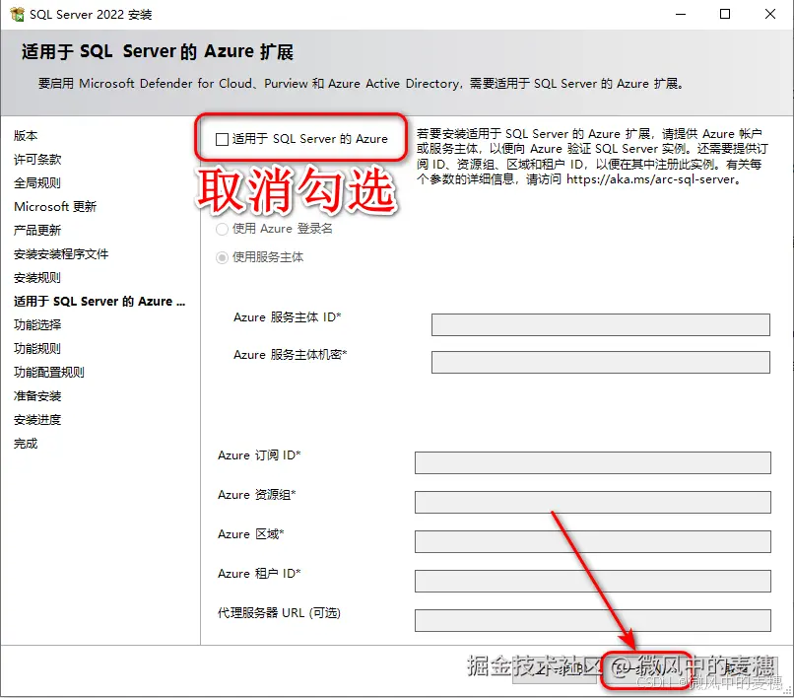Click the Azure 服务主体机密* label
The image size is (794, 698).
(x=291, y=355)
